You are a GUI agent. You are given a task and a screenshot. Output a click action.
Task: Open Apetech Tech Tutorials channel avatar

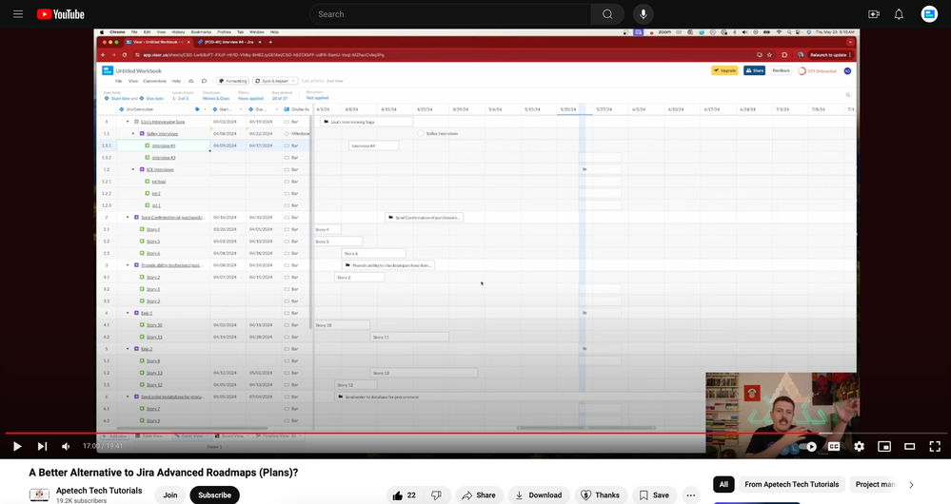coord(39,494)
